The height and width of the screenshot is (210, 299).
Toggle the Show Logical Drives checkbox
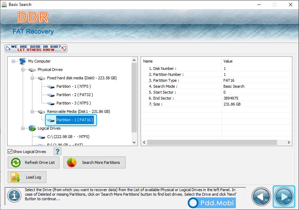[10, 152]
